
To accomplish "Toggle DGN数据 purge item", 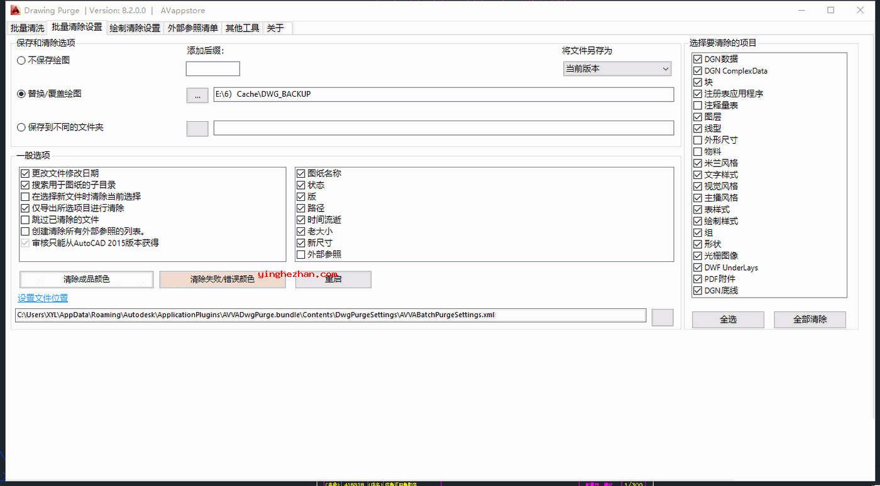I will (698, 59).
